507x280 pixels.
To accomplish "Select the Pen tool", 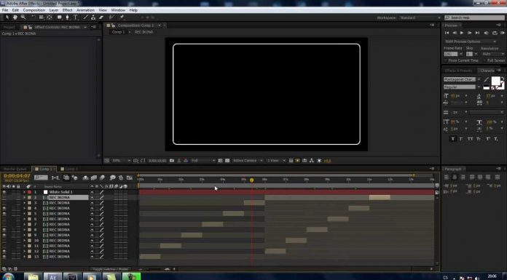I will pyautogui.click(x=67, y=17).
